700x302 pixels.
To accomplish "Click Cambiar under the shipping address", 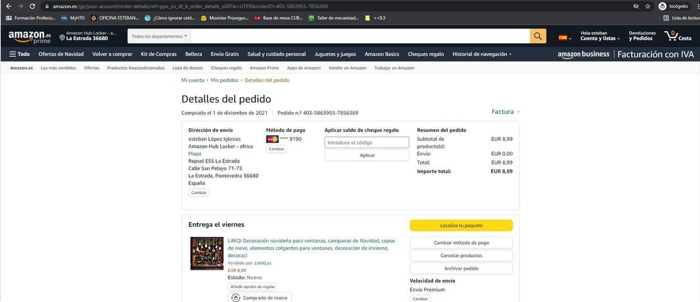I will pyautogui.click(x=199, y=193).
